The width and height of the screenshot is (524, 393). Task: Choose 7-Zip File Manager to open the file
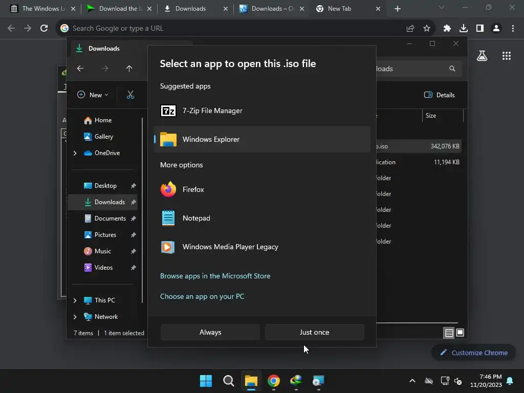(x=261, y=111)
